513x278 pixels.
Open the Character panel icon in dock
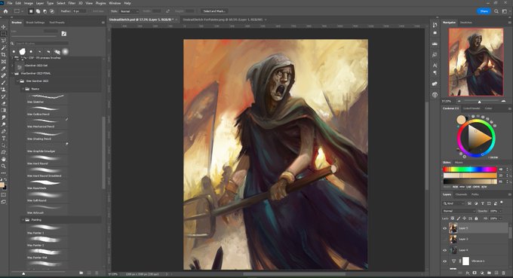(435, 66)
